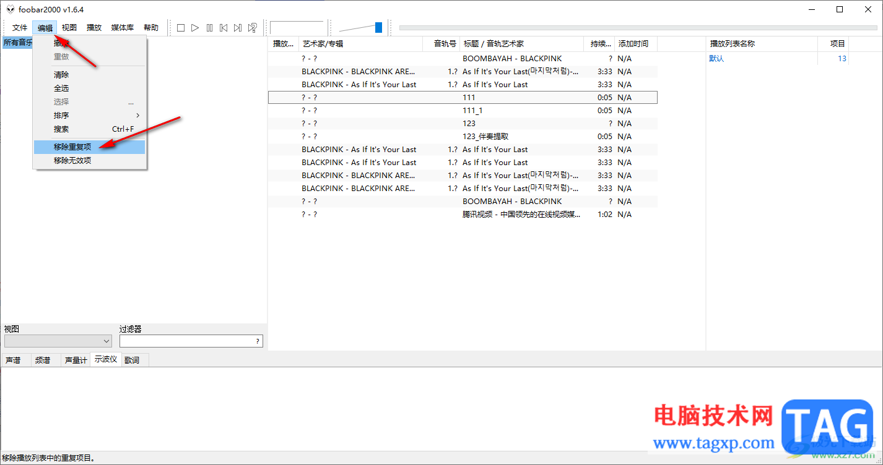The width and height of the screenshot is (883, 465).
Task: Sort by 艺术家/专辑 column header
Action: [360, 44]
